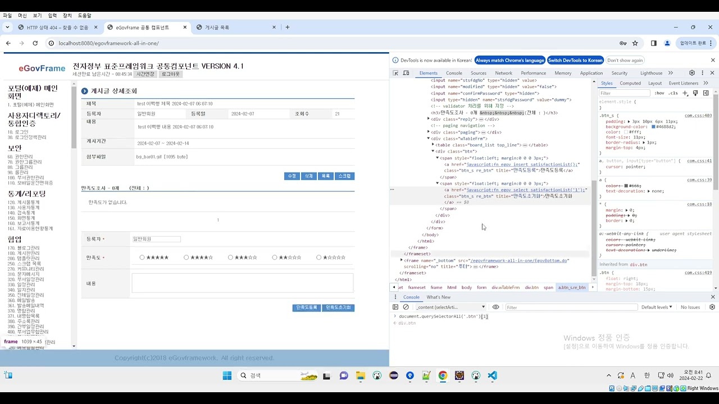The width and height of the screenshot is (719, 404).
Task: Add a new style rule plus icon
Action: (x=685, y=93)
